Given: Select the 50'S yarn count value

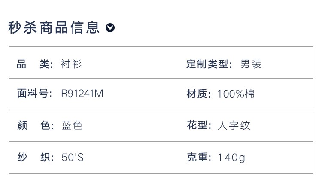Looking at the screenshot, I should pos(73,157).
